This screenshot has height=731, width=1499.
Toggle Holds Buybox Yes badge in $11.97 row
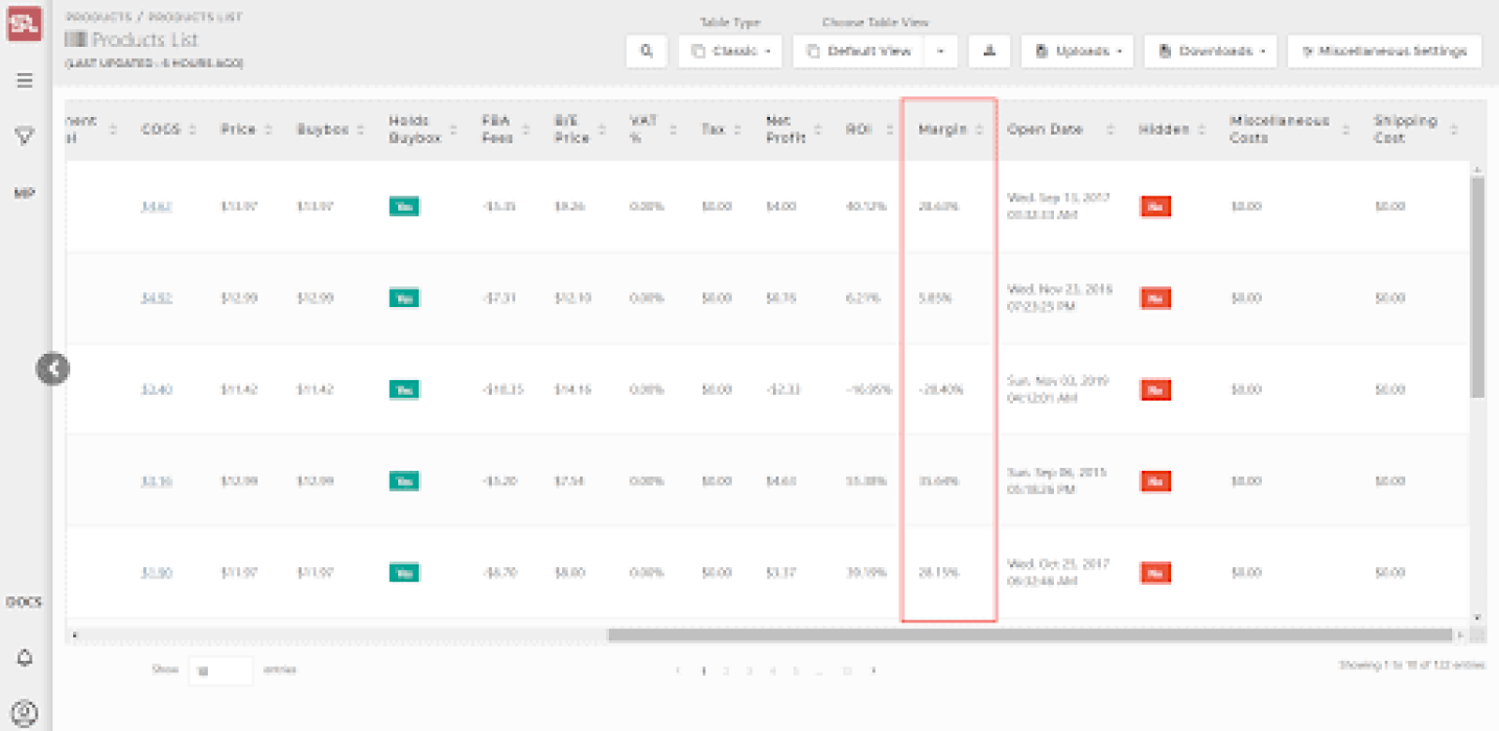(405, 573)
